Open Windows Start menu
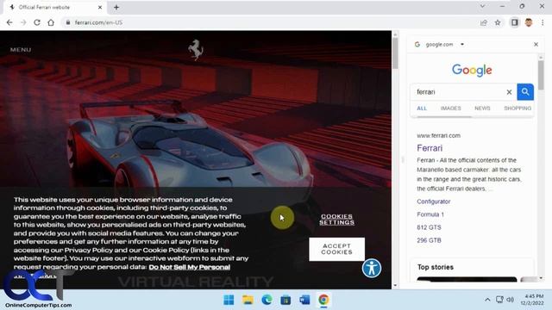The height and width of the screenshot is (310, 552). 229,300
